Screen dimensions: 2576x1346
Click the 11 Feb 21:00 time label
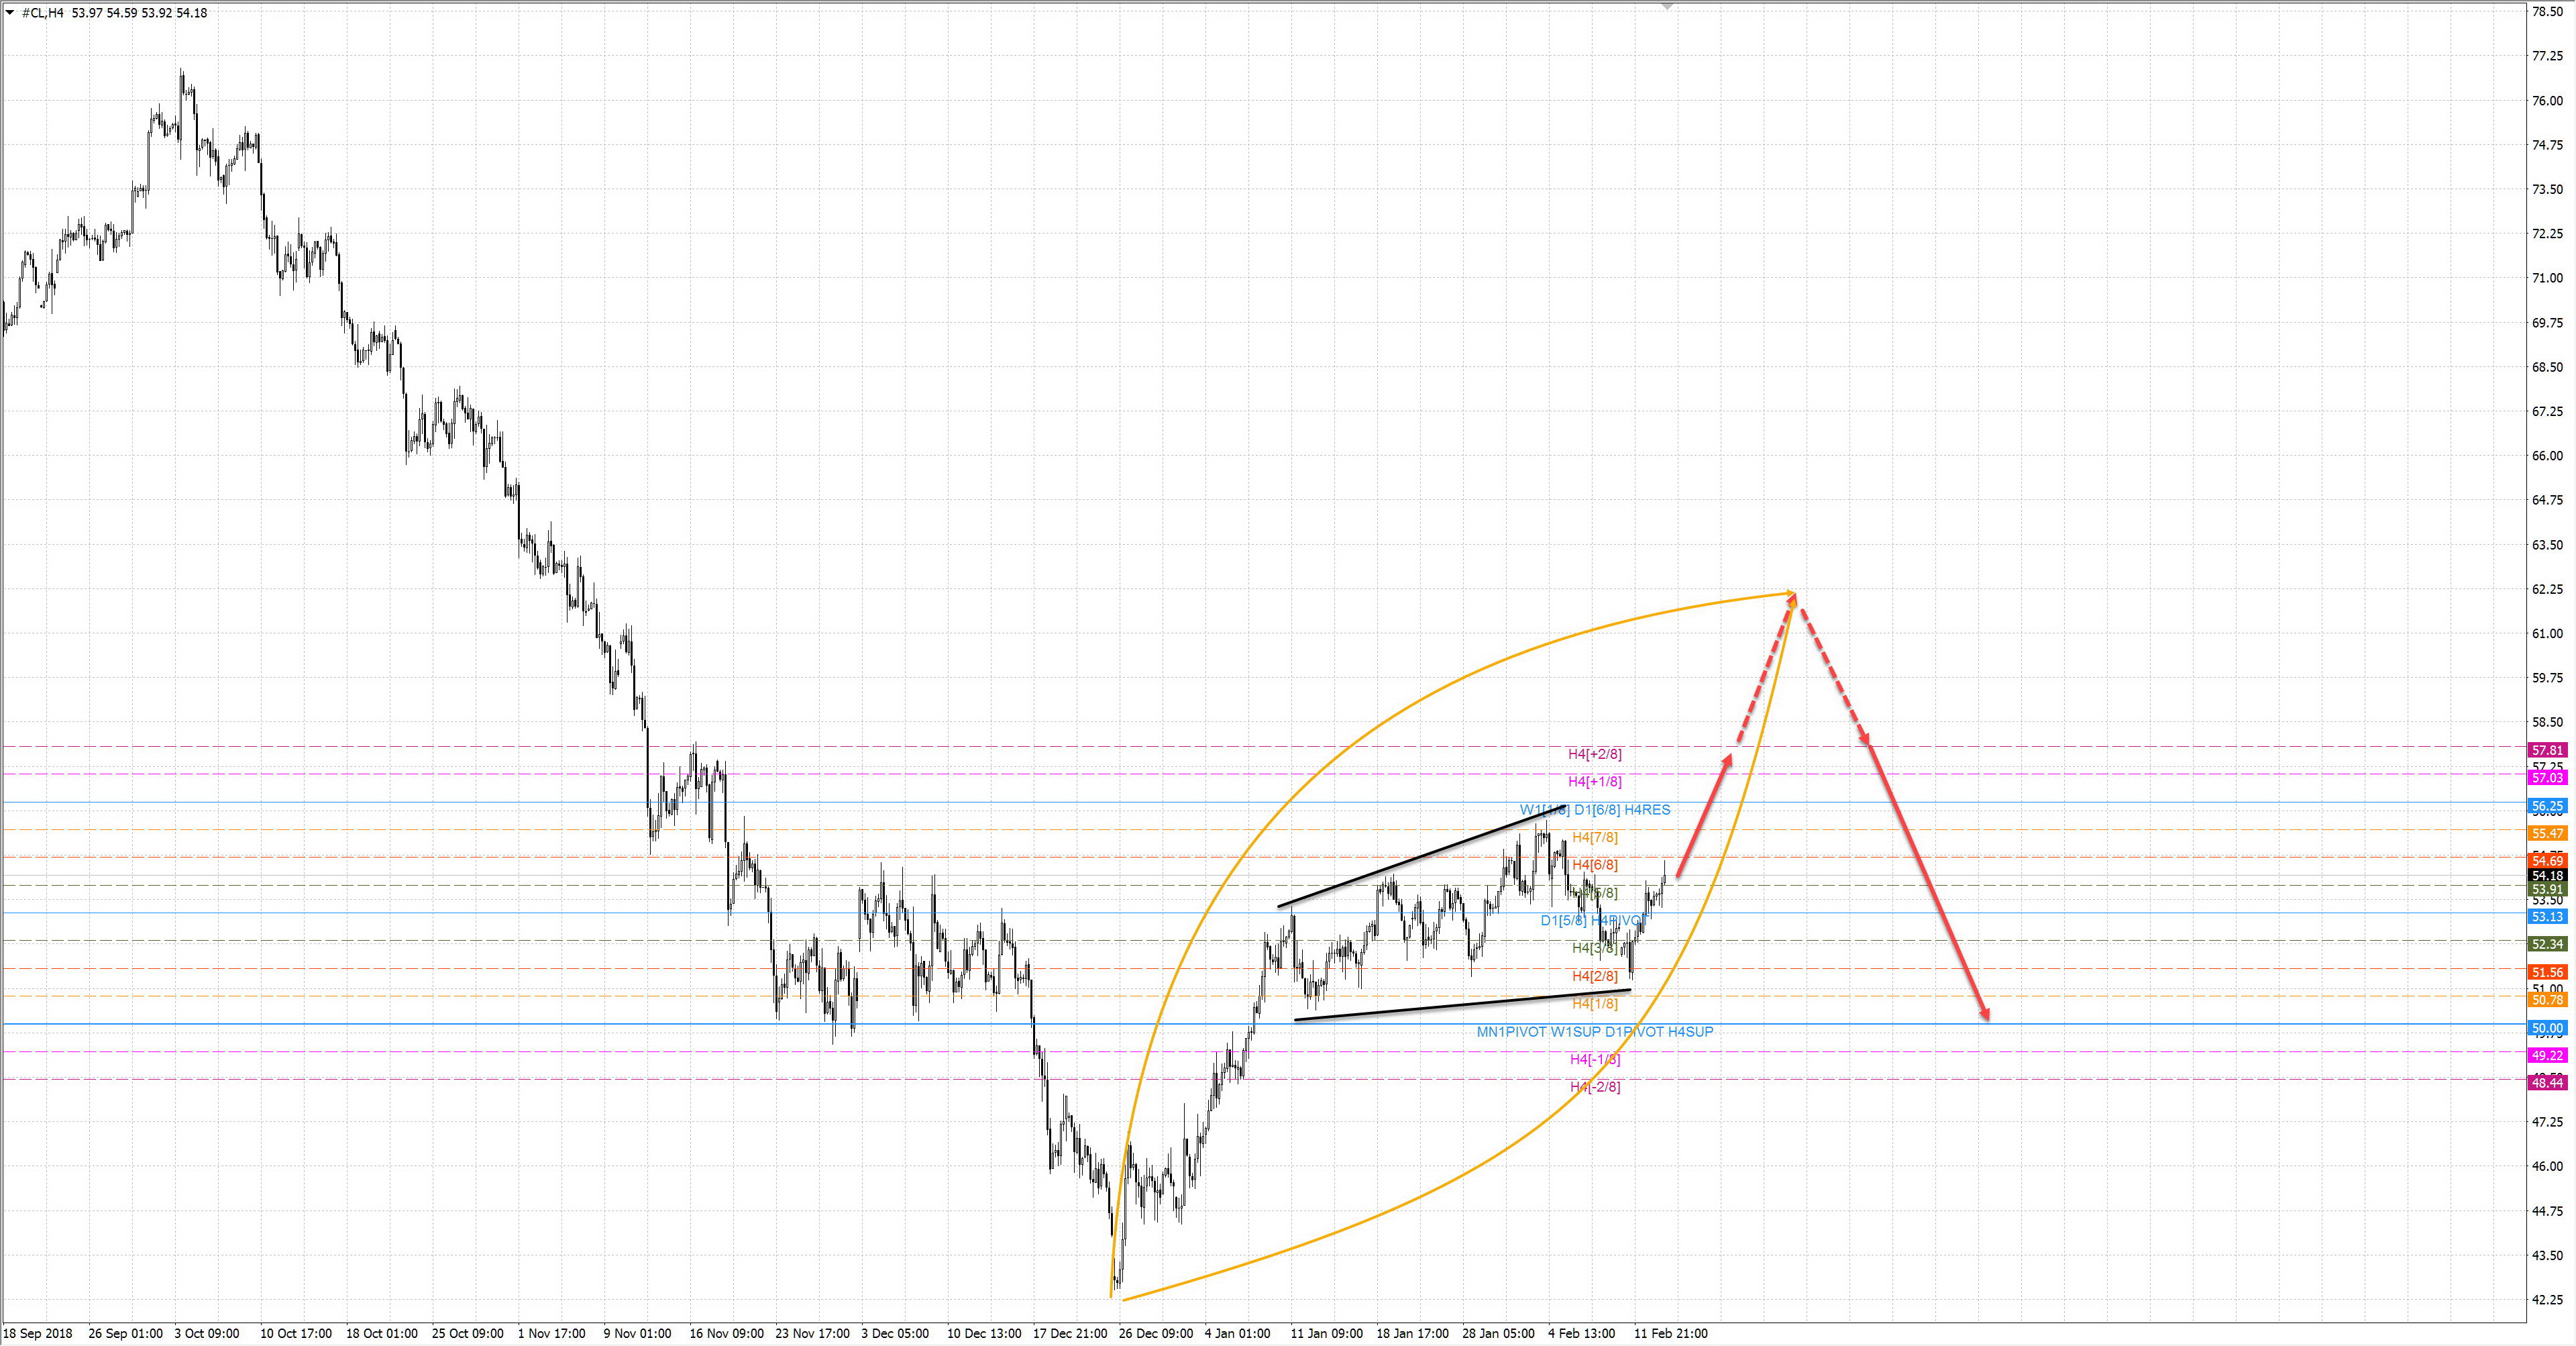point(1670,1333)
